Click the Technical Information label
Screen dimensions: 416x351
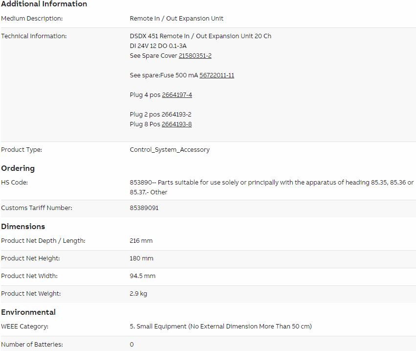coord(34,36)
